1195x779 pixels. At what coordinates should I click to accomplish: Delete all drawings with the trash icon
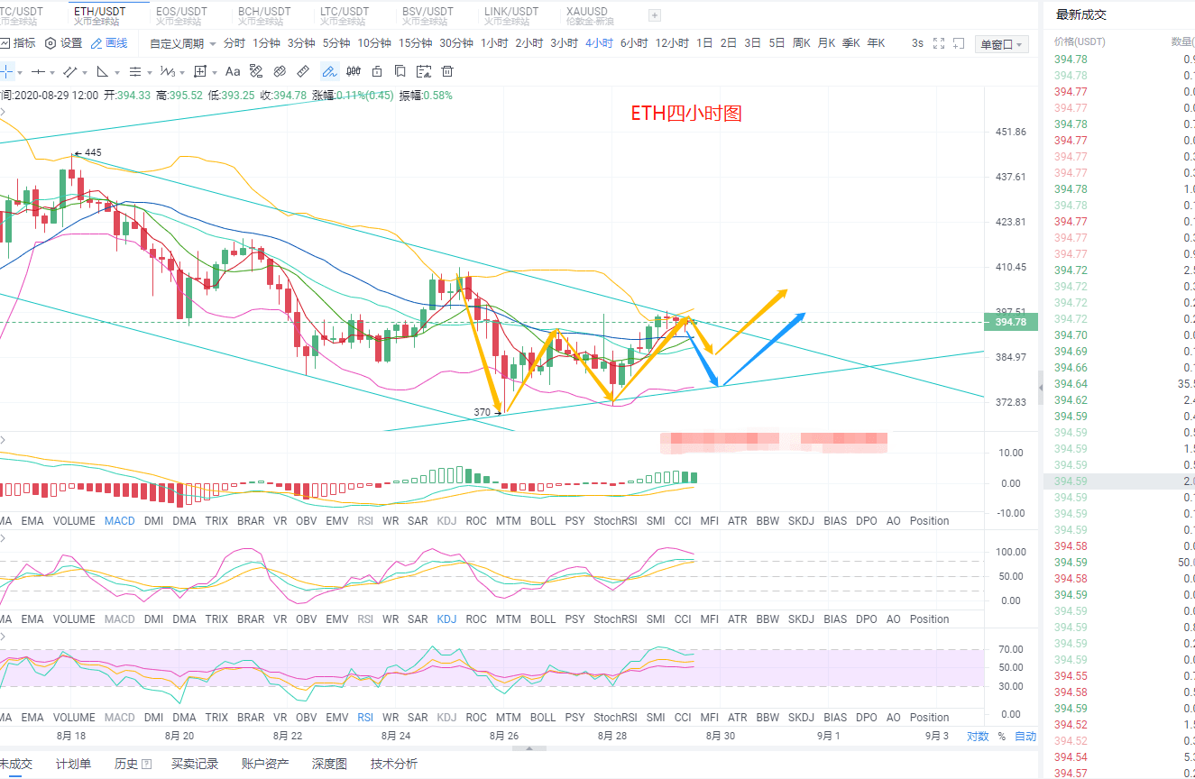pos(447,71)
